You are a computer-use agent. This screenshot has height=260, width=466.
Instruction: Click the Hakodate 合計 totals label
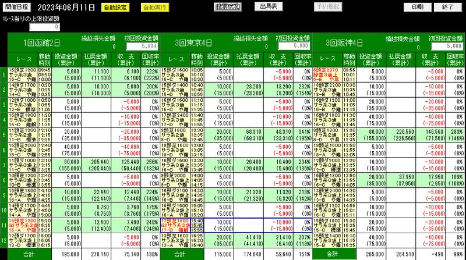pyautogui.click(x=30, y=254)
